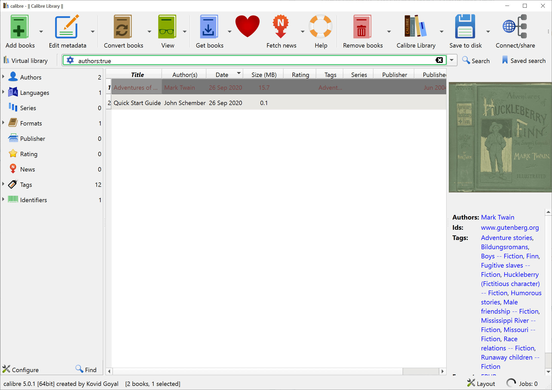Open the Saved search button

point(524,61)
